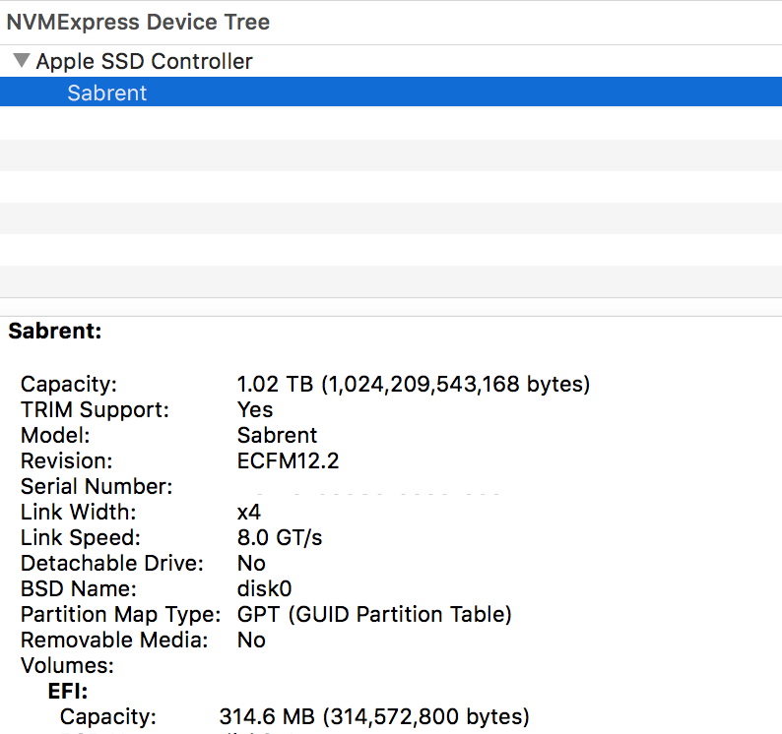The width and height of the screenshot is (782, 734).
Task: Select the Sabrent device row
Action: coord(391,92)
